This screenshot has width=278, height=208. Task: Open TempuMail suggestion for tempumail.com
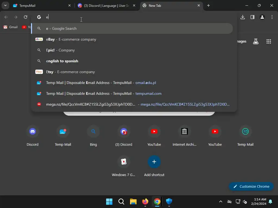pyautogui.click(x=132, y=93)
